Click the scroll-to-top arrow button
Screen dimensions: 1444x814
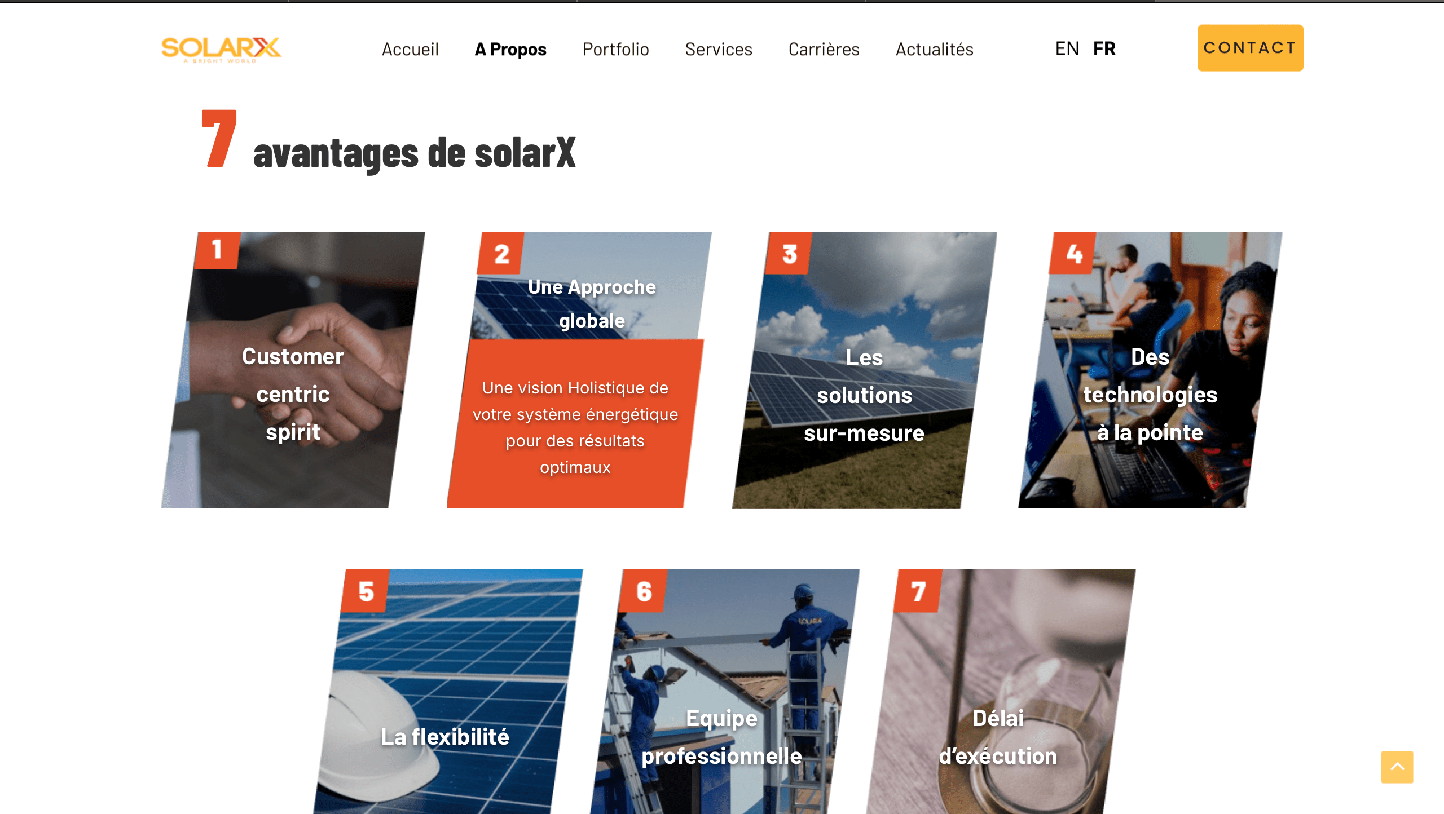(1397, 767)
